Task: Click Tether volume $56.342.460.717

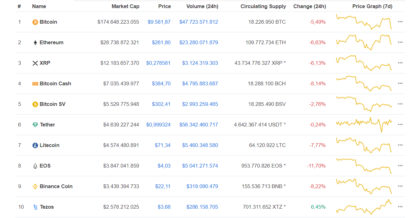Action: 199,125
